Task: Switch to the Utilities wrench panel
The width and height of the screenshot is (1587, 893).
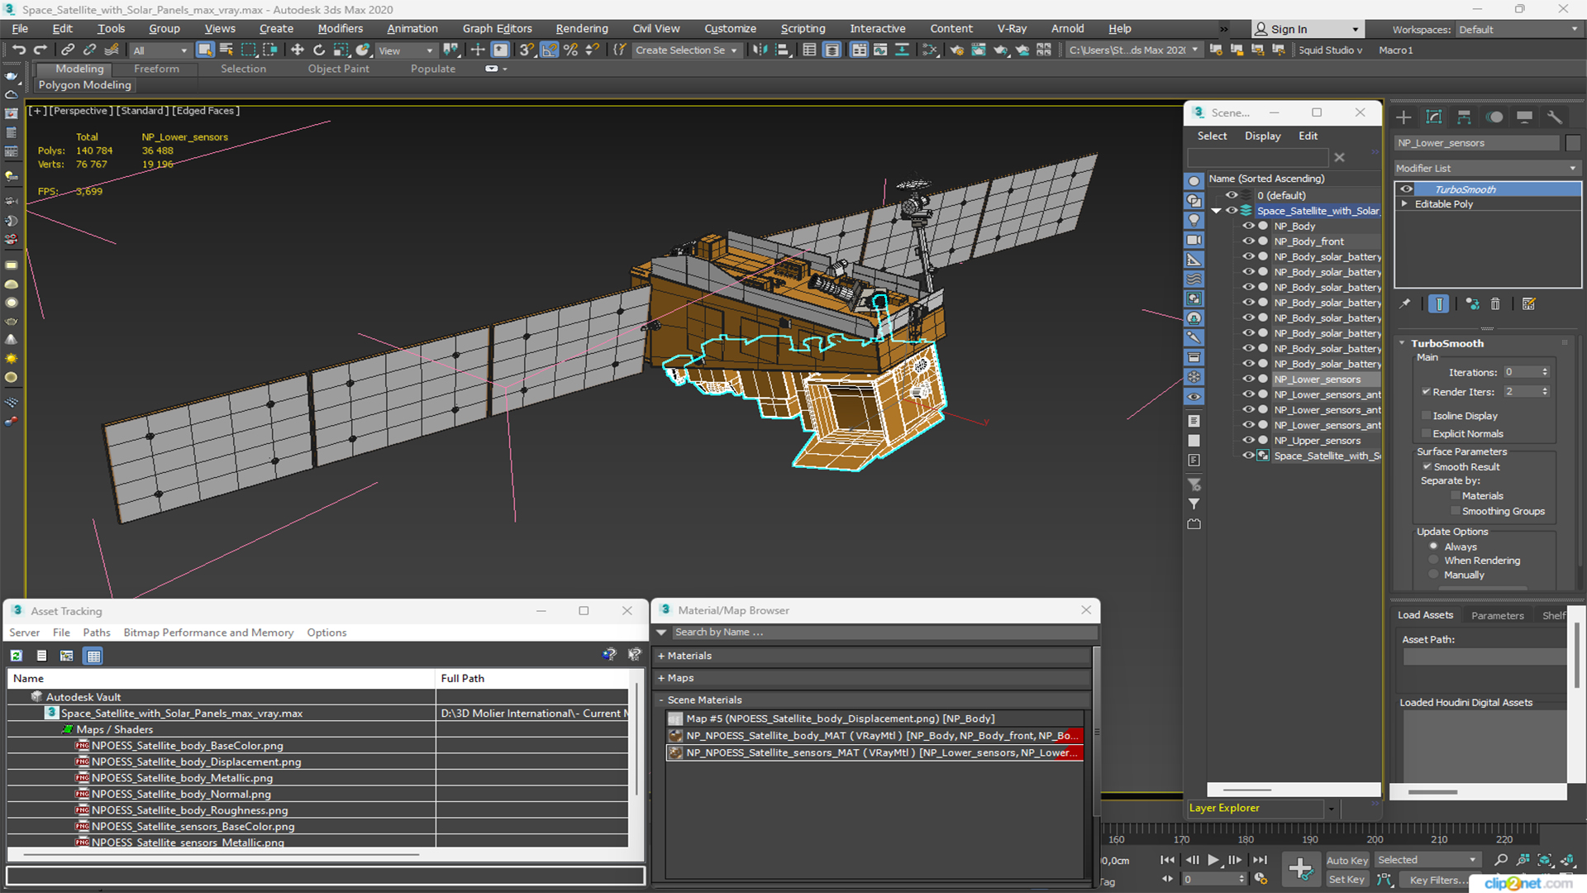Action: pyautogui.click(x=1554, y=117)
